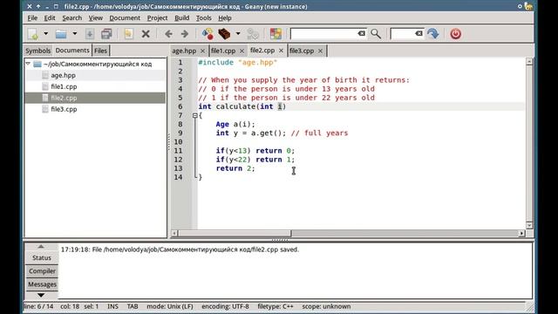Switch to the Documents sidebar tab
Image resolution: width=558 pixels, height=314 pixels.
click(x=72, y=51)
